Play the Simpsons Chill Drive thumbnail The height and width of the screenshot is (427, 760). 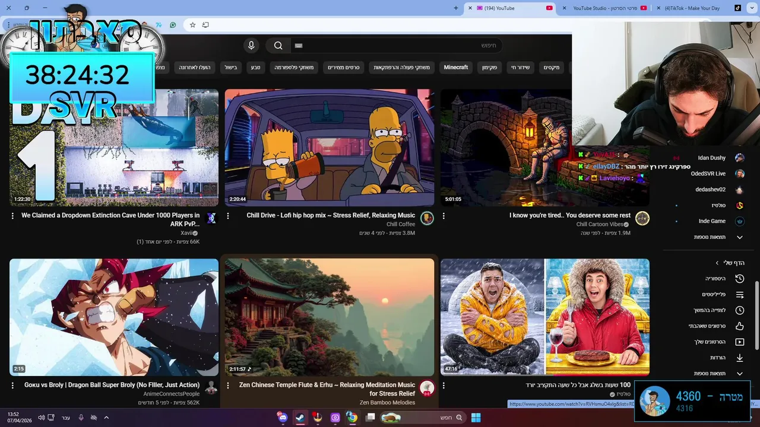pos(330,148)
